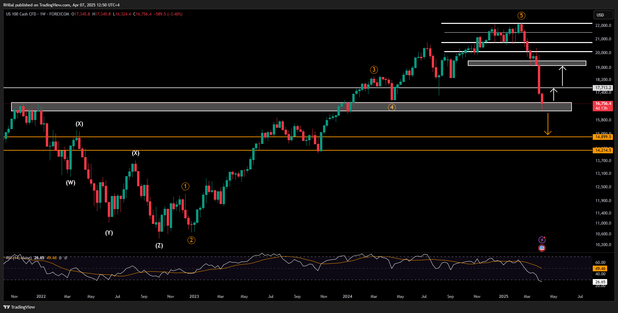This screenshot has height=313, width=618.
Task: Click the 2025 label on time axis
Action: [503, 297]
